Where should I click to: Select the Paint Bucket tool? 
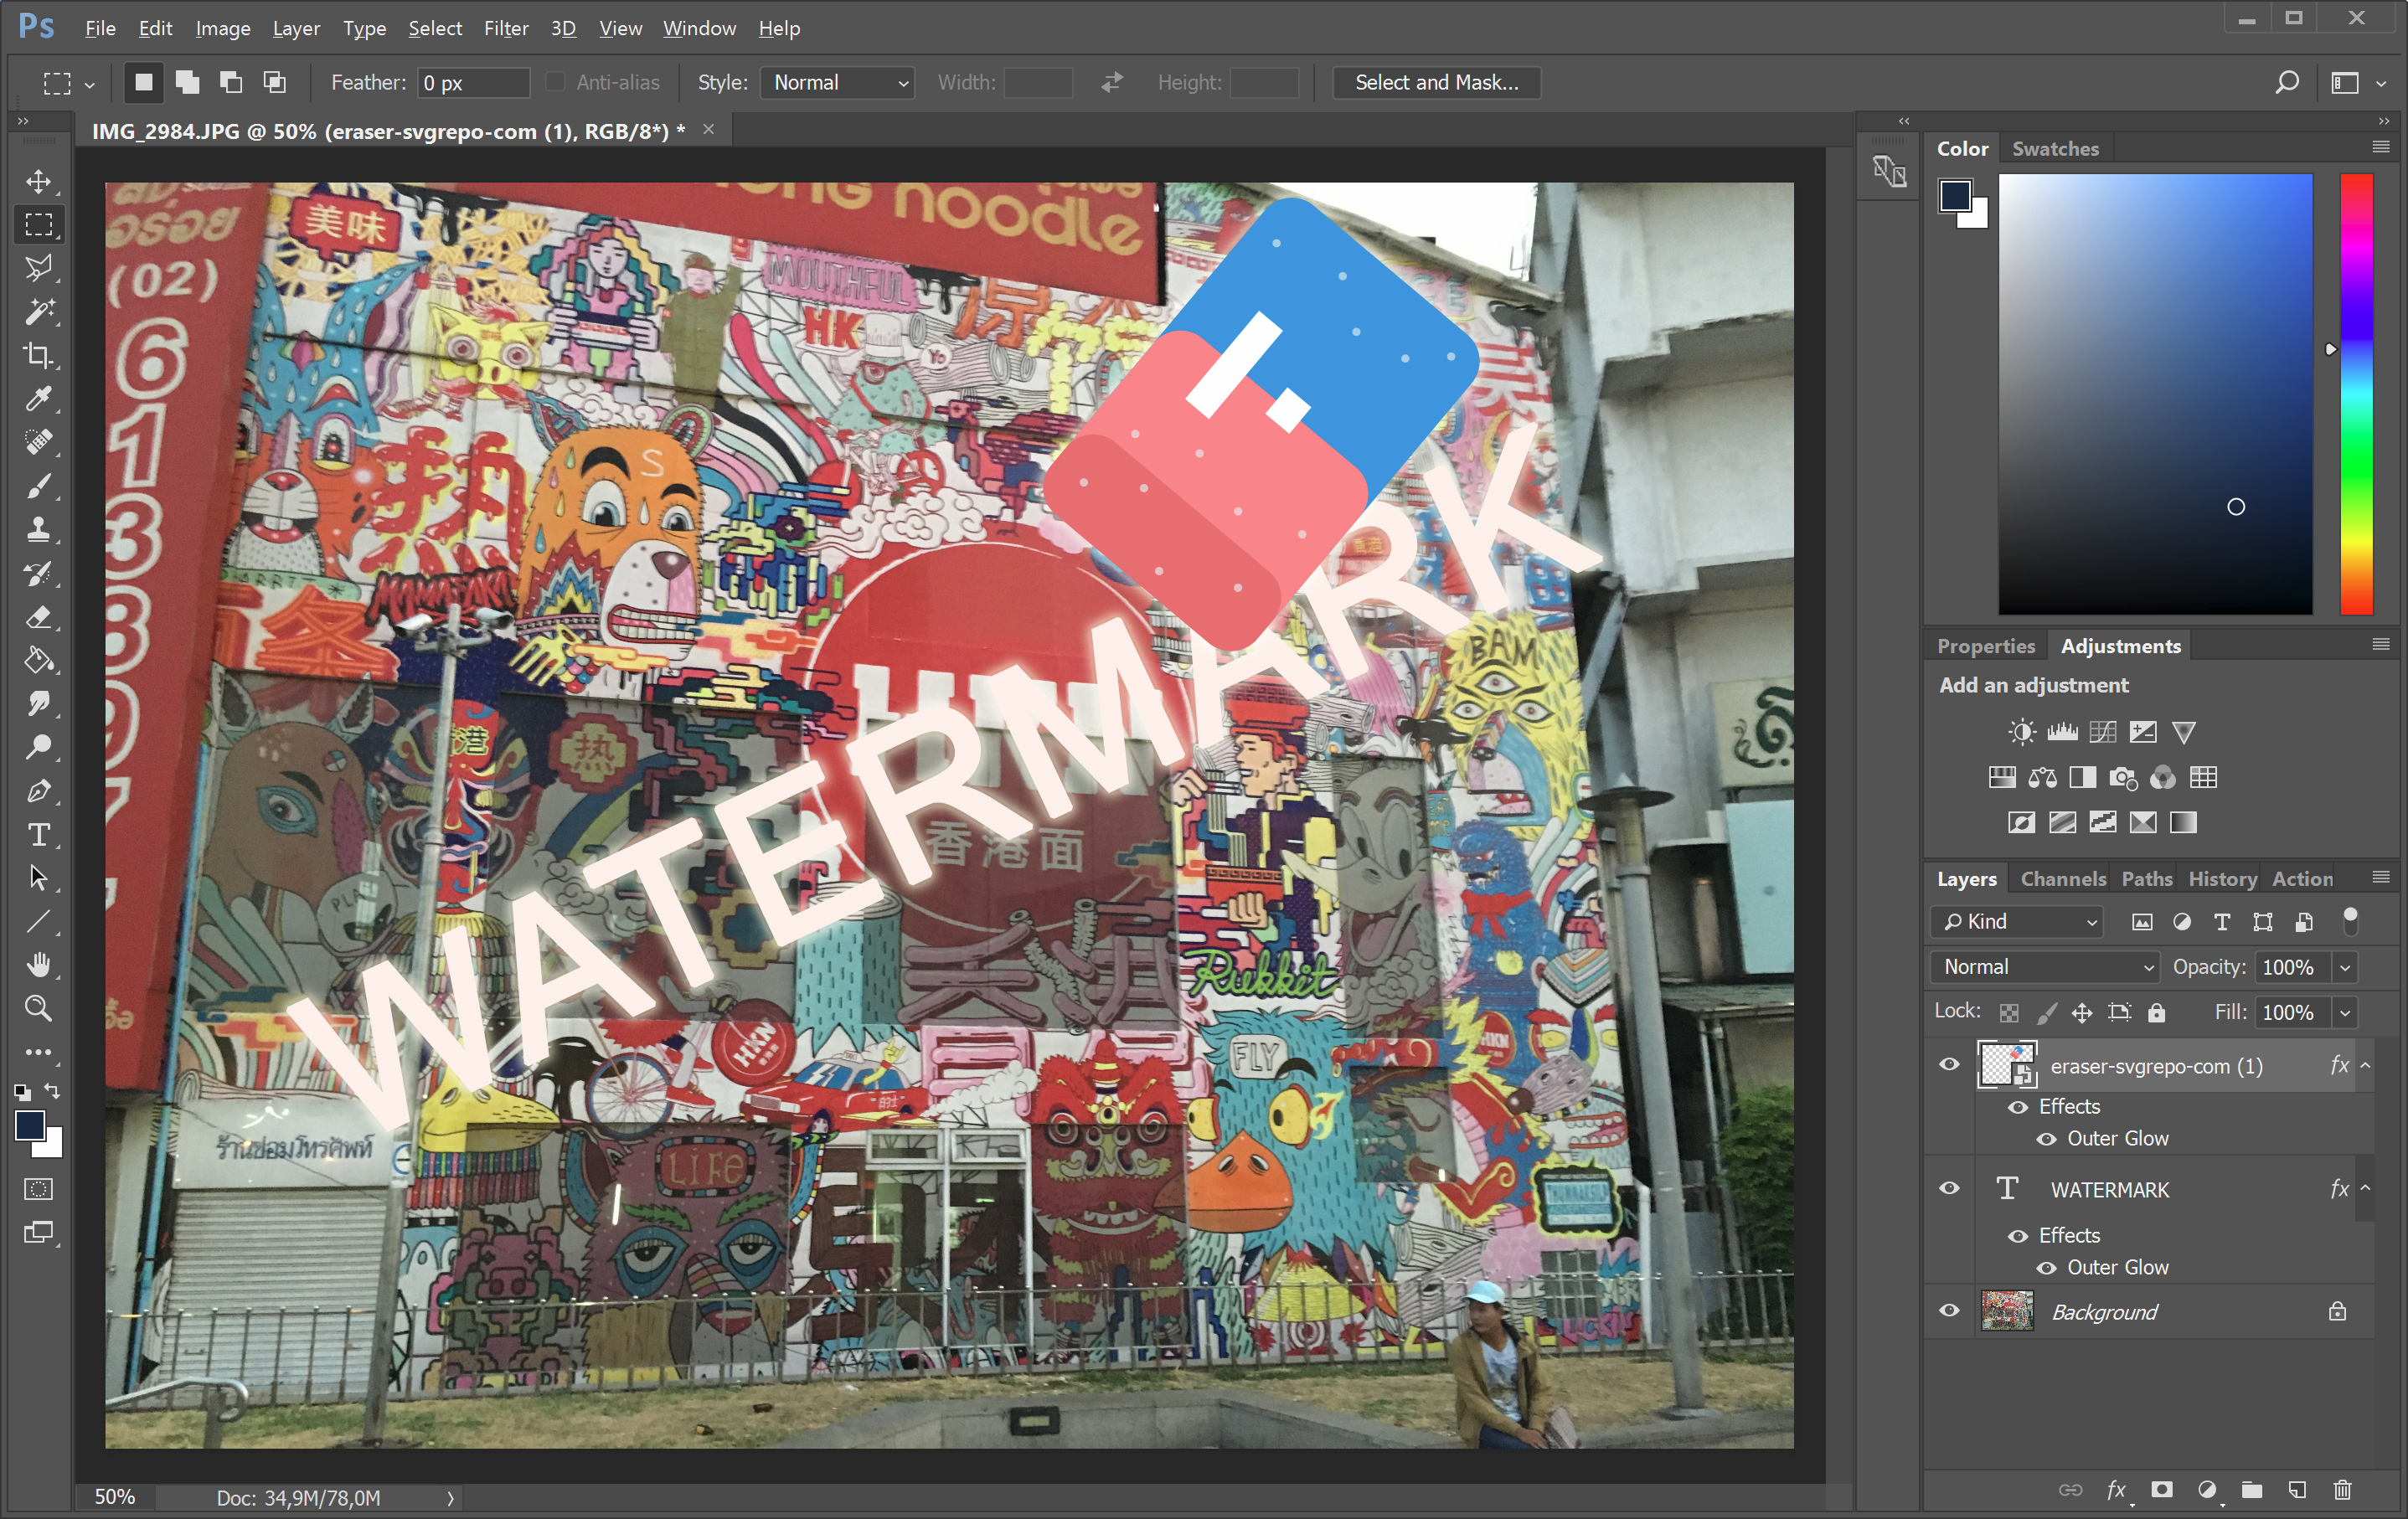39,660
